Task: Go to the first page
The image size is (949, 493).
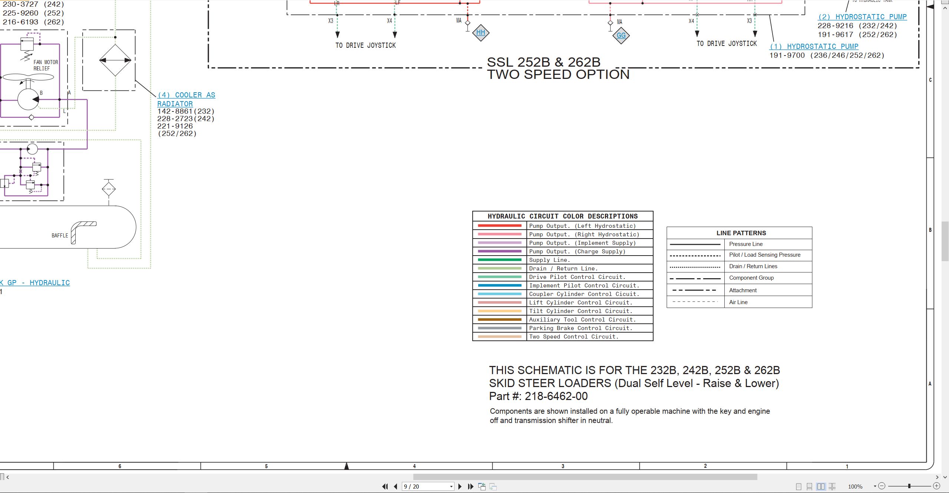Action: (x=385, y=486)
